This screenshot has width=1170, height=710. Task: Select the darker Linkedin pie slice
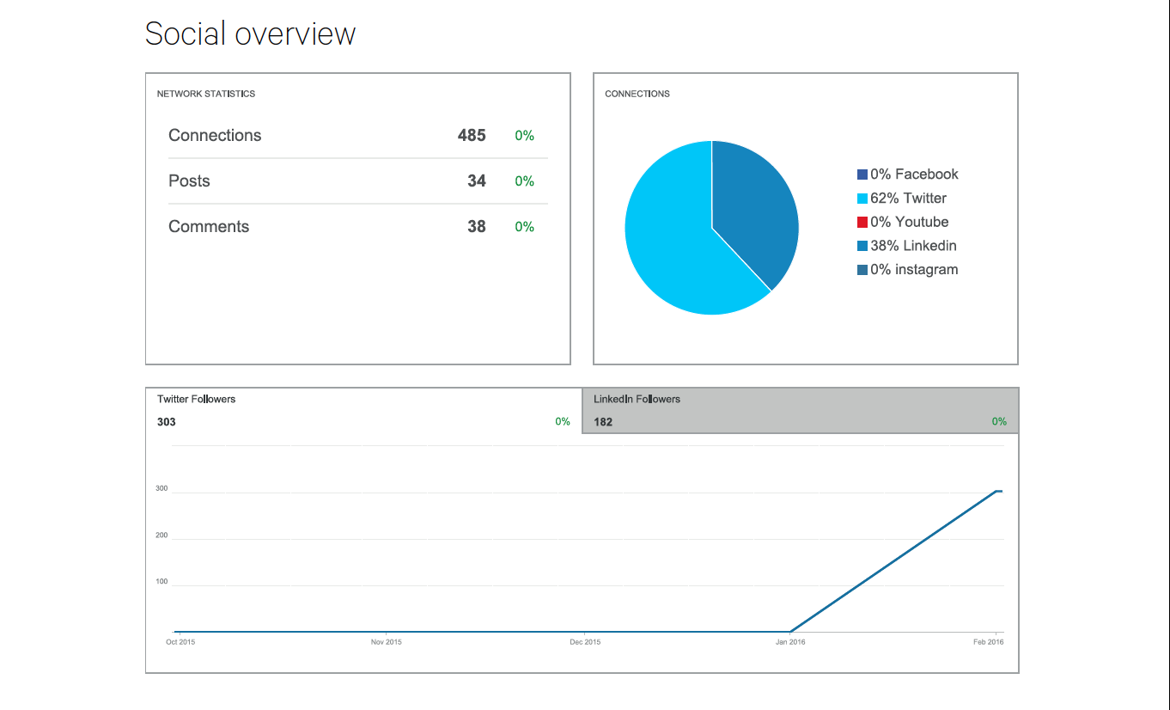click(x=756, y=206)
